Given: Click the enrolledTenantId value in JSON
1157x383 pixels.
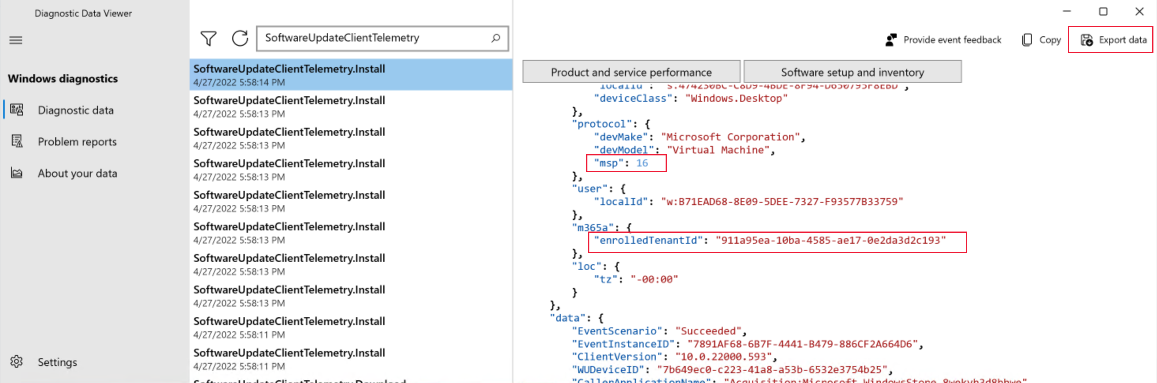Looking at the screenshot, I should pos(830,240).
